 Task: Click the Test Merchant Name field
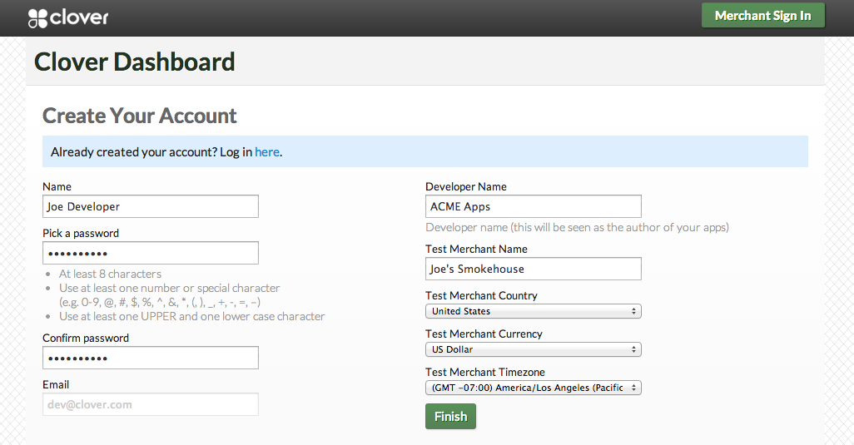coord(534,269)
